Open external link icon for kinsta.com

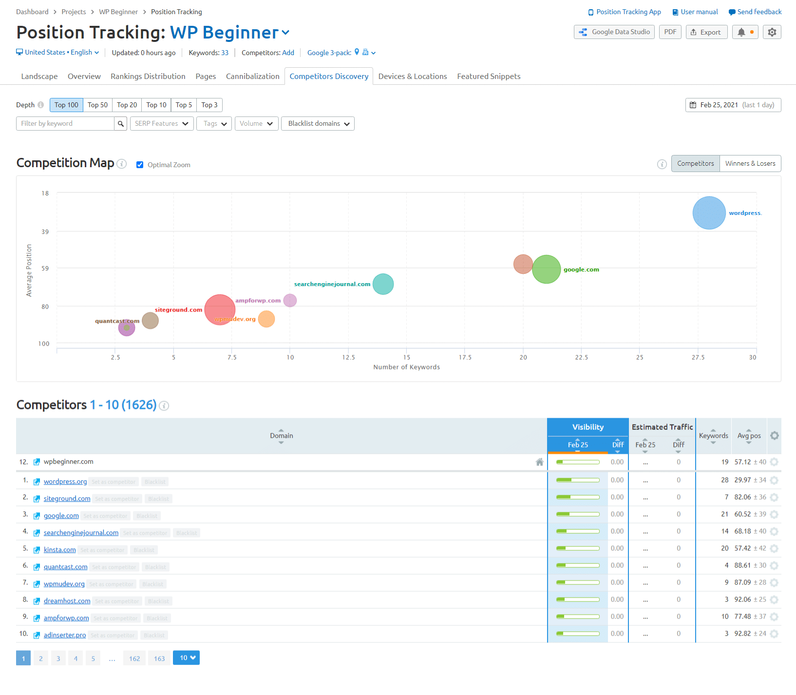click(37, 550)
